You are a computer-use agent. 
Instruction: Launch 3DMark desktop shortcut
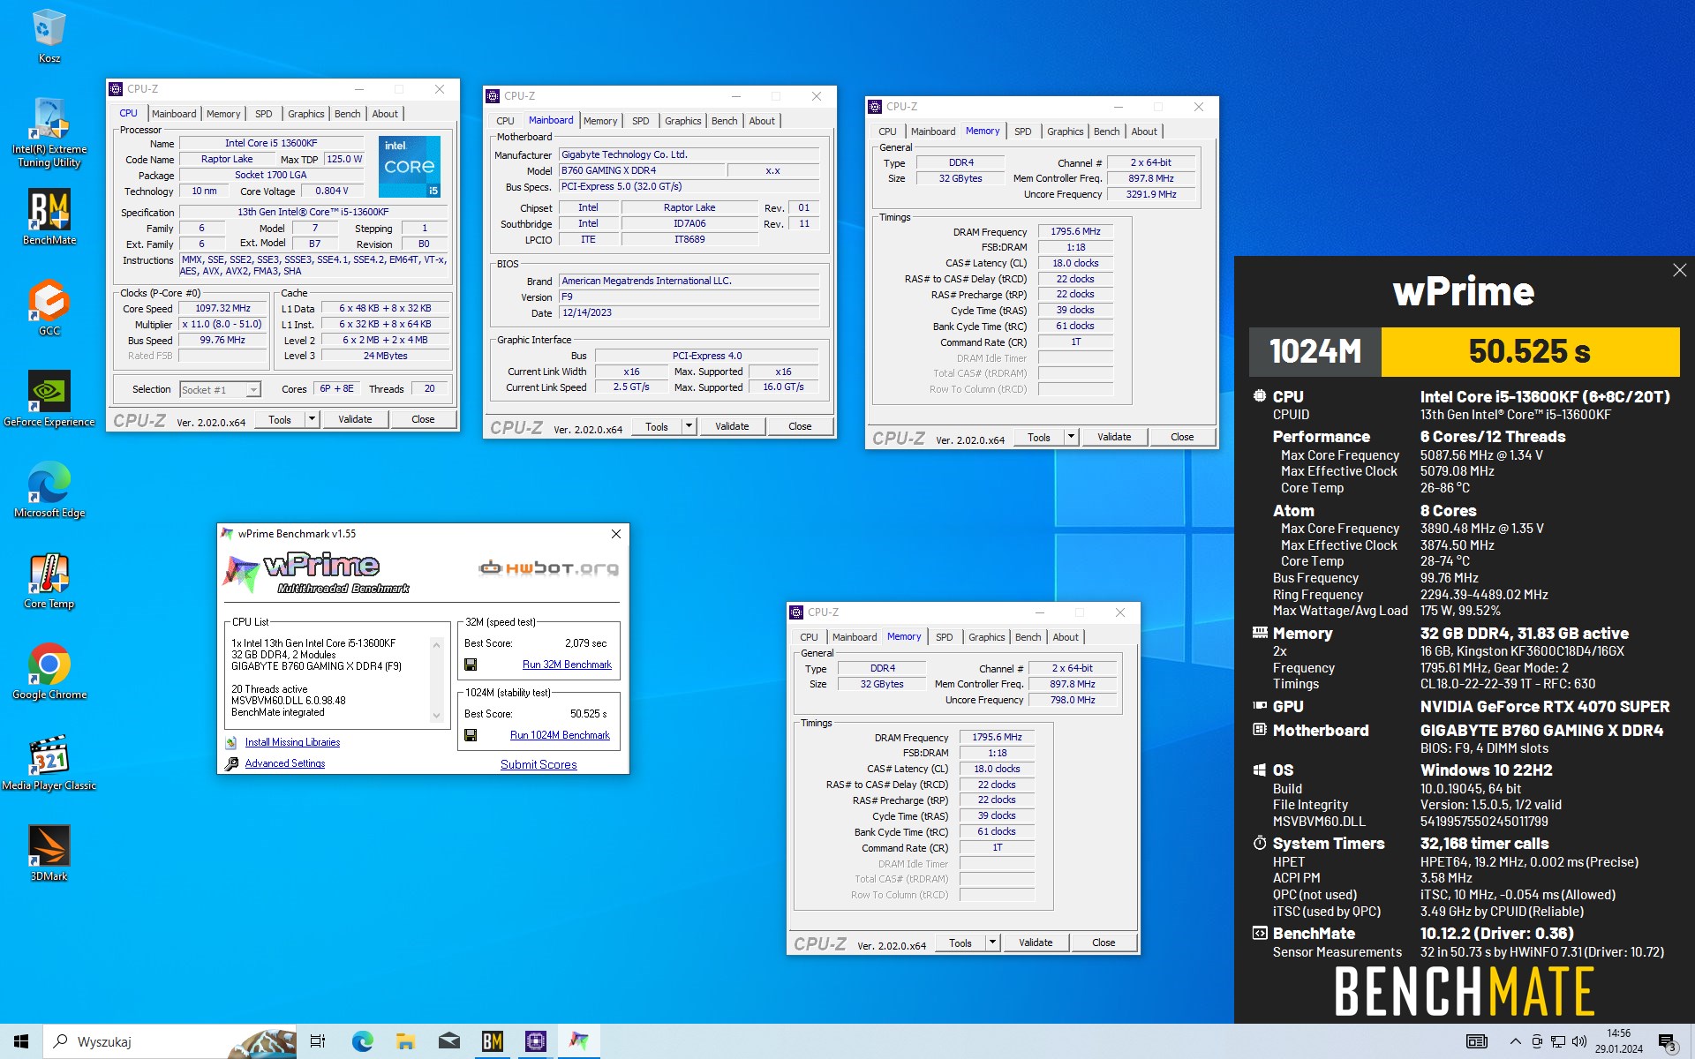49,853
